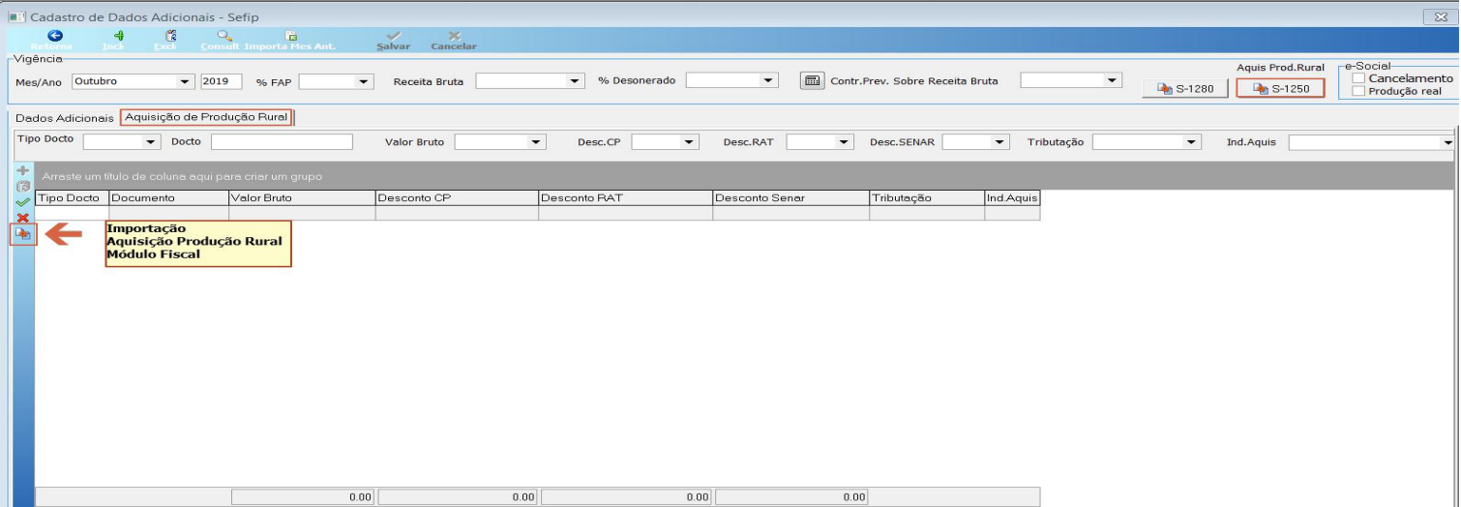Click the Consulta magnifier icon
This screenshot has width=1461, height=507.
pos(225,35)
